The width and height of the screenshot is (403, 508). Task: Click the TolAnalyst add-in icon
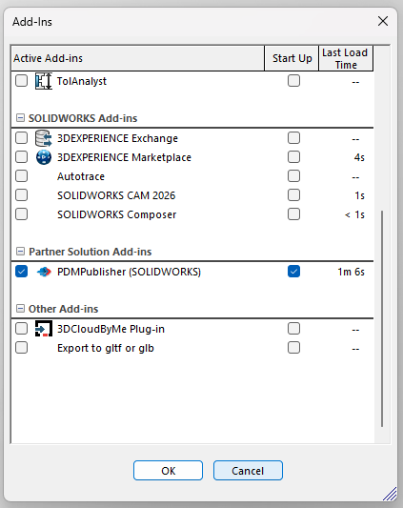pos(44,81)
